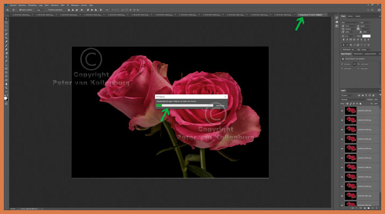Select the Move tool in the toolbar
The height and width of the screenshot is (214, 385).
tap(6, 19)
